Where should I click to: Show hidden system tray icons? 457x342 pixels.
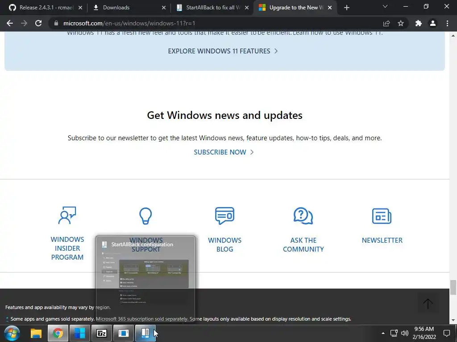(383, 333)
